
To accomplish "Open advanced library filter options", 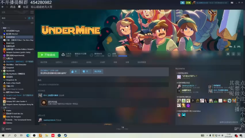I will tap(32, 23).
